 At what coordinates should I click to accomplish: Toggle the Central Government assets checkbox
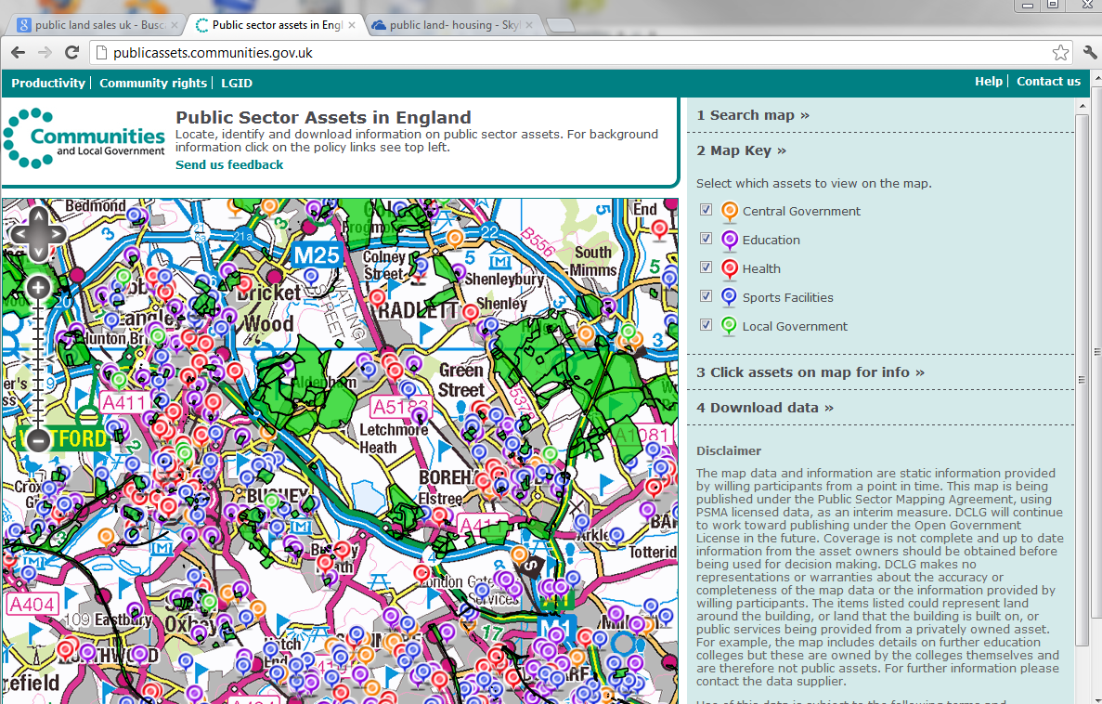coord(706,210)
